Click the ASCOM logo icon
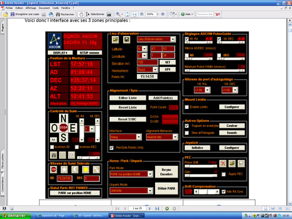The height and width of the screenshot is (219, 292). (55, 41)
